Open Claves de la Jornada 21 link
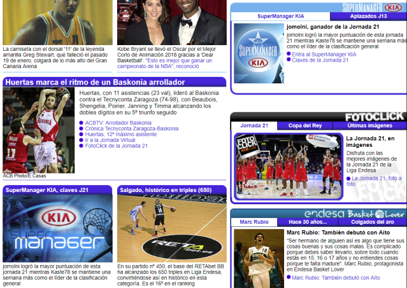This screenshot has height=288, width=407. (x=320, y=60)
